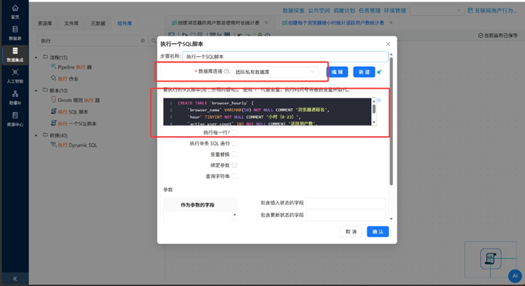Toggle 执行单条 SQL 语句 checkbox
Screen dimensions: 525x286
[x=234, y=144]
